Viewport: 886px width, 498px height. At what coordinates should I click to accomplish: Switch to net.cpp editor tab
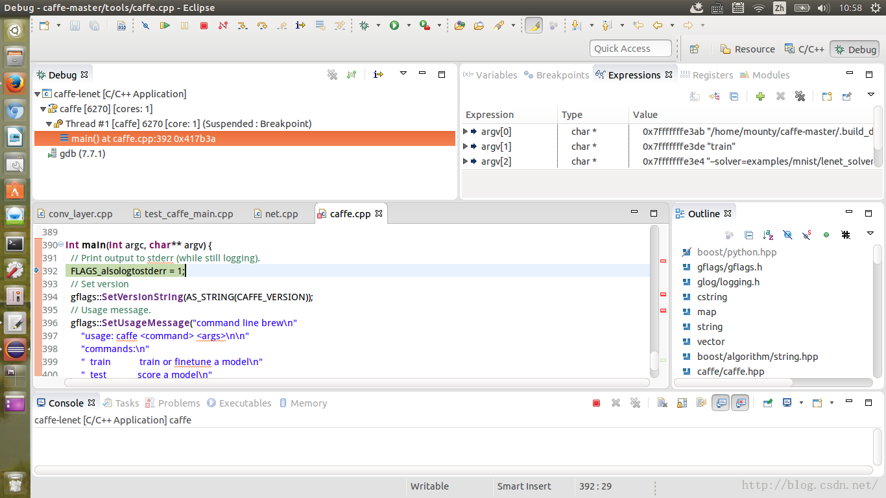[276, 213]
